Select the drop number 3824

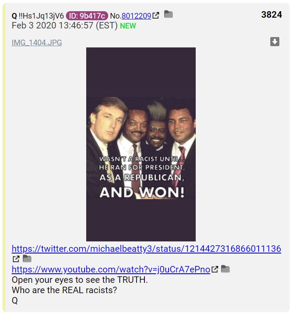[x=272, y=15]
